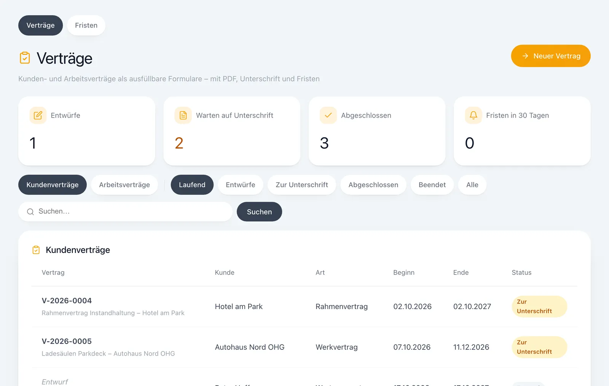Click the clipboard icon beside Kundenverträge table title
Viewport: 609px width, 386px height.
point(36,250)
